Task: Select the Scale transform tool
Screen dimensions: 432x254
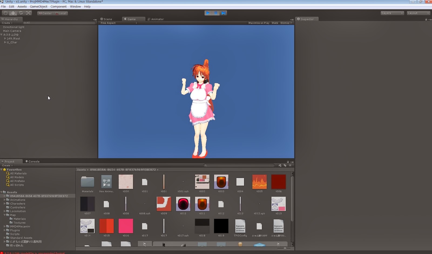Action: pyautogui.click(x=28, y=13)
